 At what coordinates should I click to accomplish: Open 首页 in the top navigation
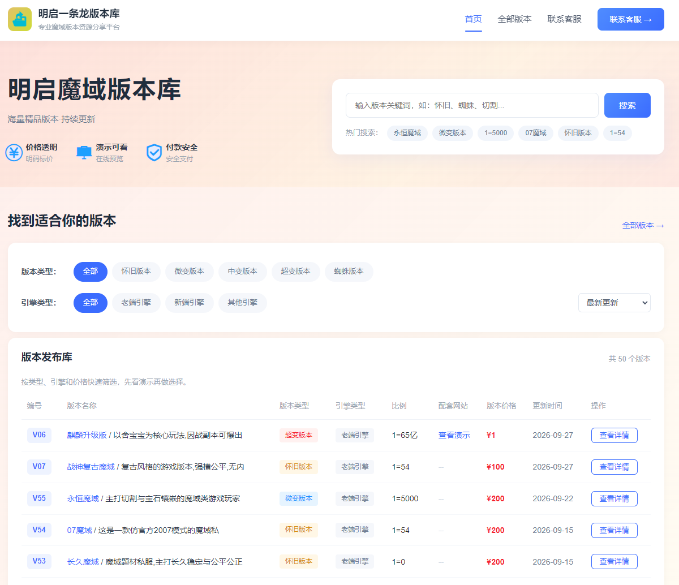(474, 19)
